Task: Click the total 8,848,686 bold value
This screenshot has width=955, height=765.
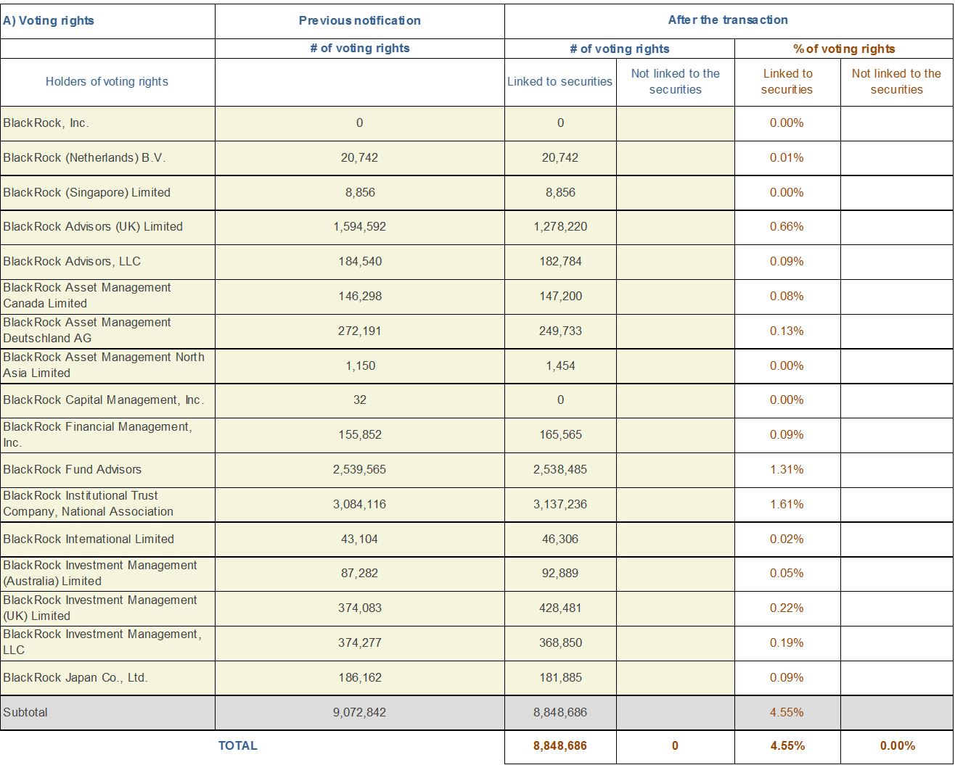Action: (560, 746)
